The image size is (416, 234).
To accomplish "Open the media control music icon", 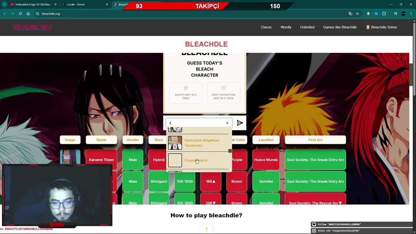I will click(396, 14).
